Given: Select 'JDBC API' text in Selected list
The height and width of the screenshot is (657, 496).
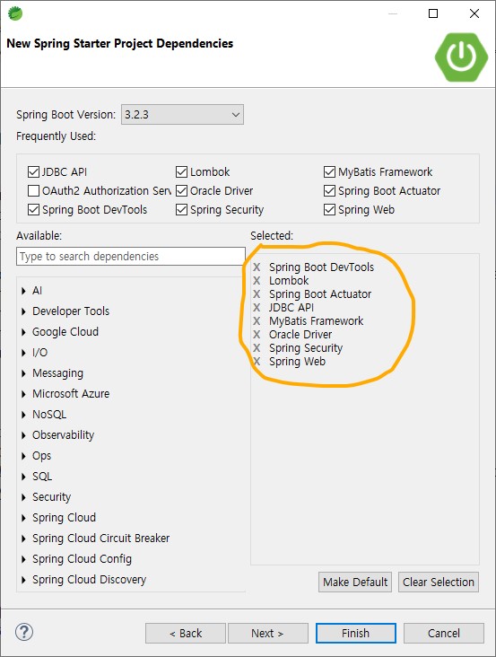Looking at the screenshot, I should point(292,308).
